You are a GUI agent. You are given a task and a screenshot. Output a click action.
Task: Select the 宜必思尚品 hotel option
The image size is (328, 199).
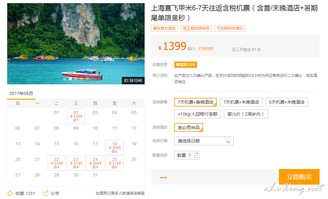point(188,127)
